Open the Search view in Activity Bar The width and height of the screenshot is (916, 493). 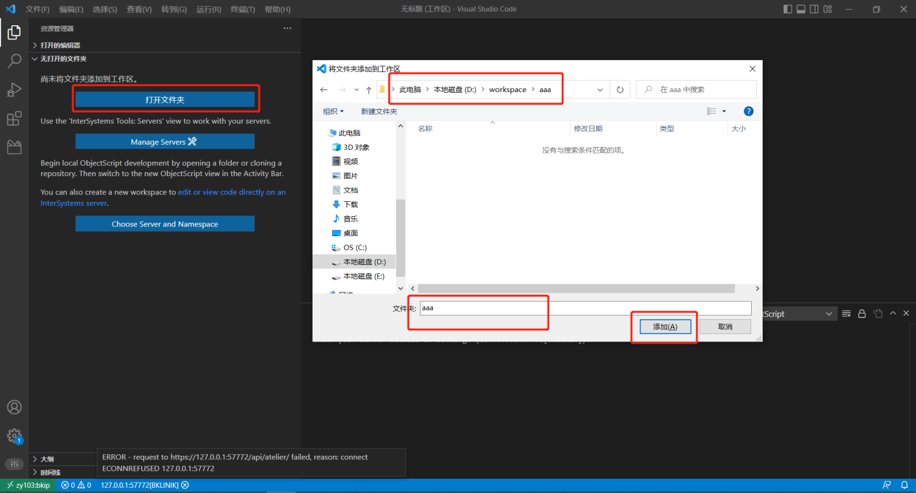[x=14, y=61]
